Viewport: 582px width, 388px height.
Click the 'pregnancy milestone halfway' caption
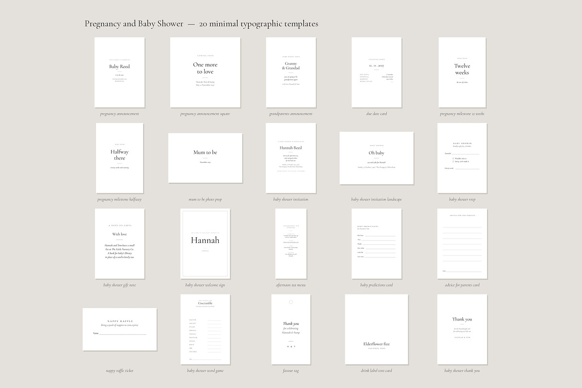tap(120, 199)
